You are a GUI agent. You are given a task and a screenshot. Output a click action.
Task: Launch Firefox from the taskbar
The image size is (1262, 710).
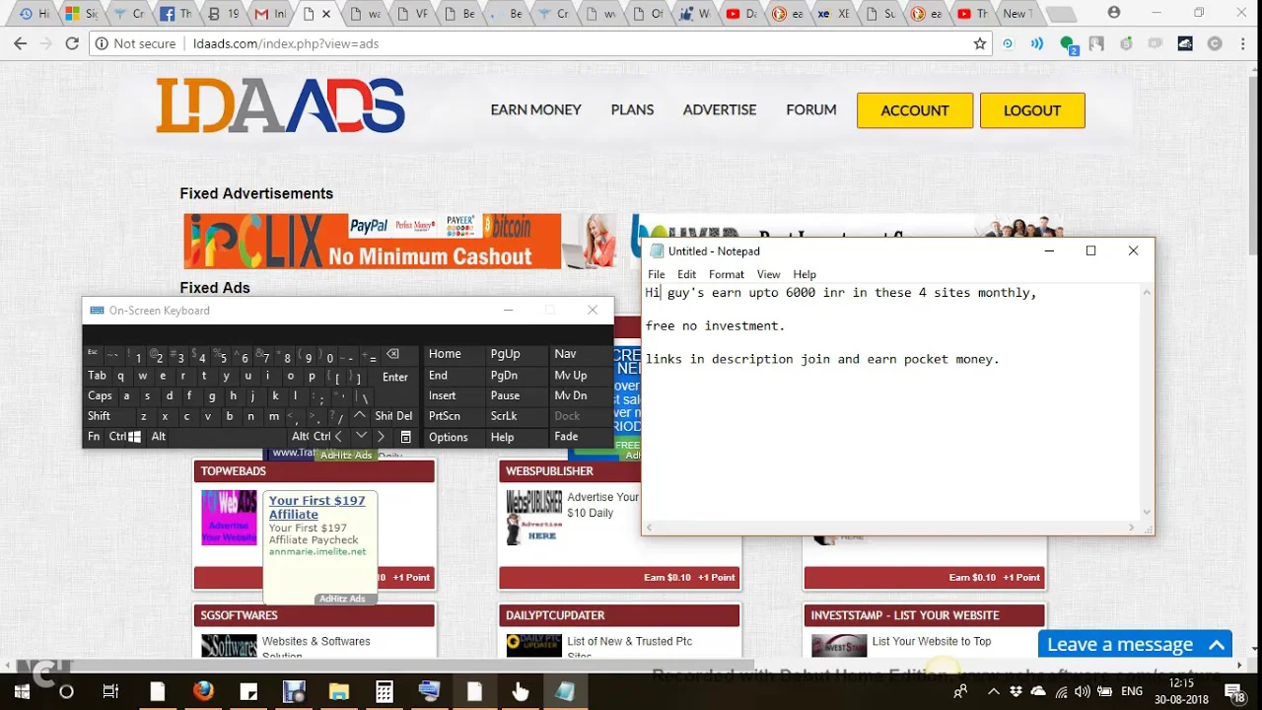tap(203, 691)
